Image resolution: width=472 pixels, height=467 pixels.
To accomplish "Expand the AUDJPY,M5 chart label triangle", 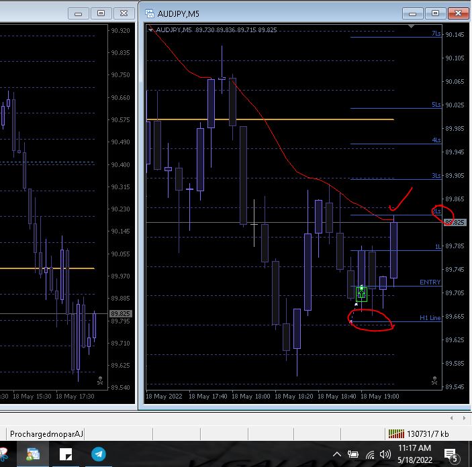I will tap(150, 30).
